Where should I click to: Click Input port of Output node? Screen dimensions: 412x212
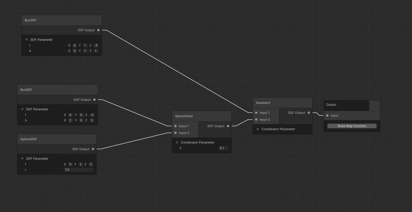click(327, 116)
